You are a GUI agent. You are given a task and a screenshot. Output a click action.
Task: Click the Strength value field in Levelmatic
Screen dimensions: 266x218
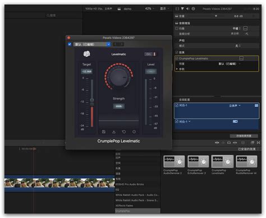tap(118, 106)
